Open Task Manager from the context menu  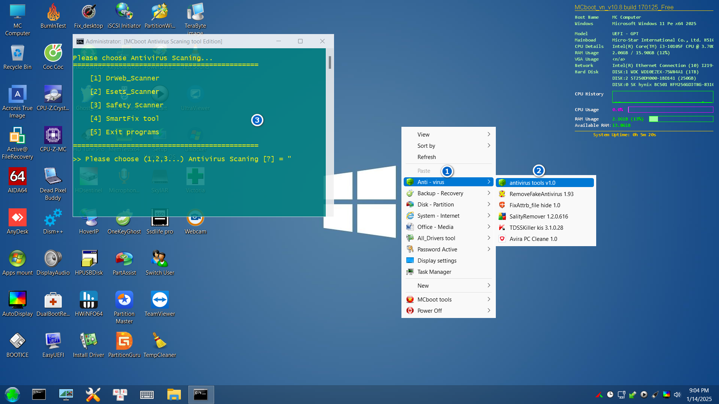pos(434,272)
